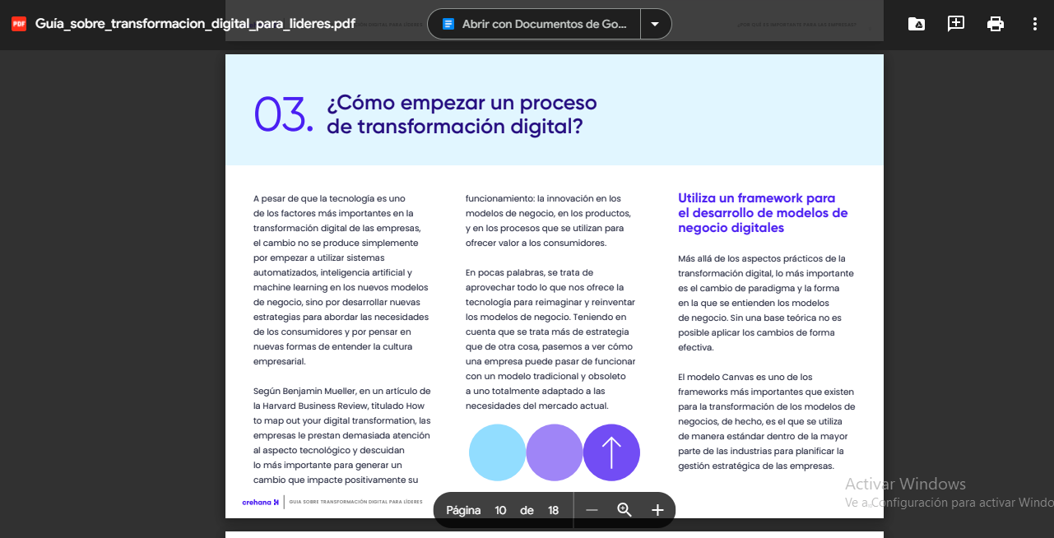Select the add annotation icon
Viewport: 1054px width, 538px height.
point(955,23)
